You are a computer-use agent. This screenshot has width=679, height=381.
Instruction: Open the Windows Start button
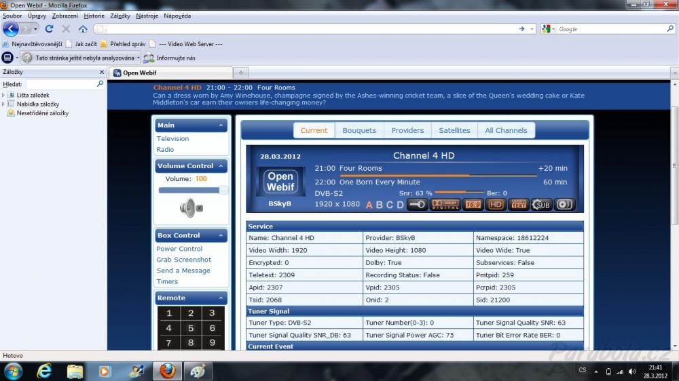14,371
